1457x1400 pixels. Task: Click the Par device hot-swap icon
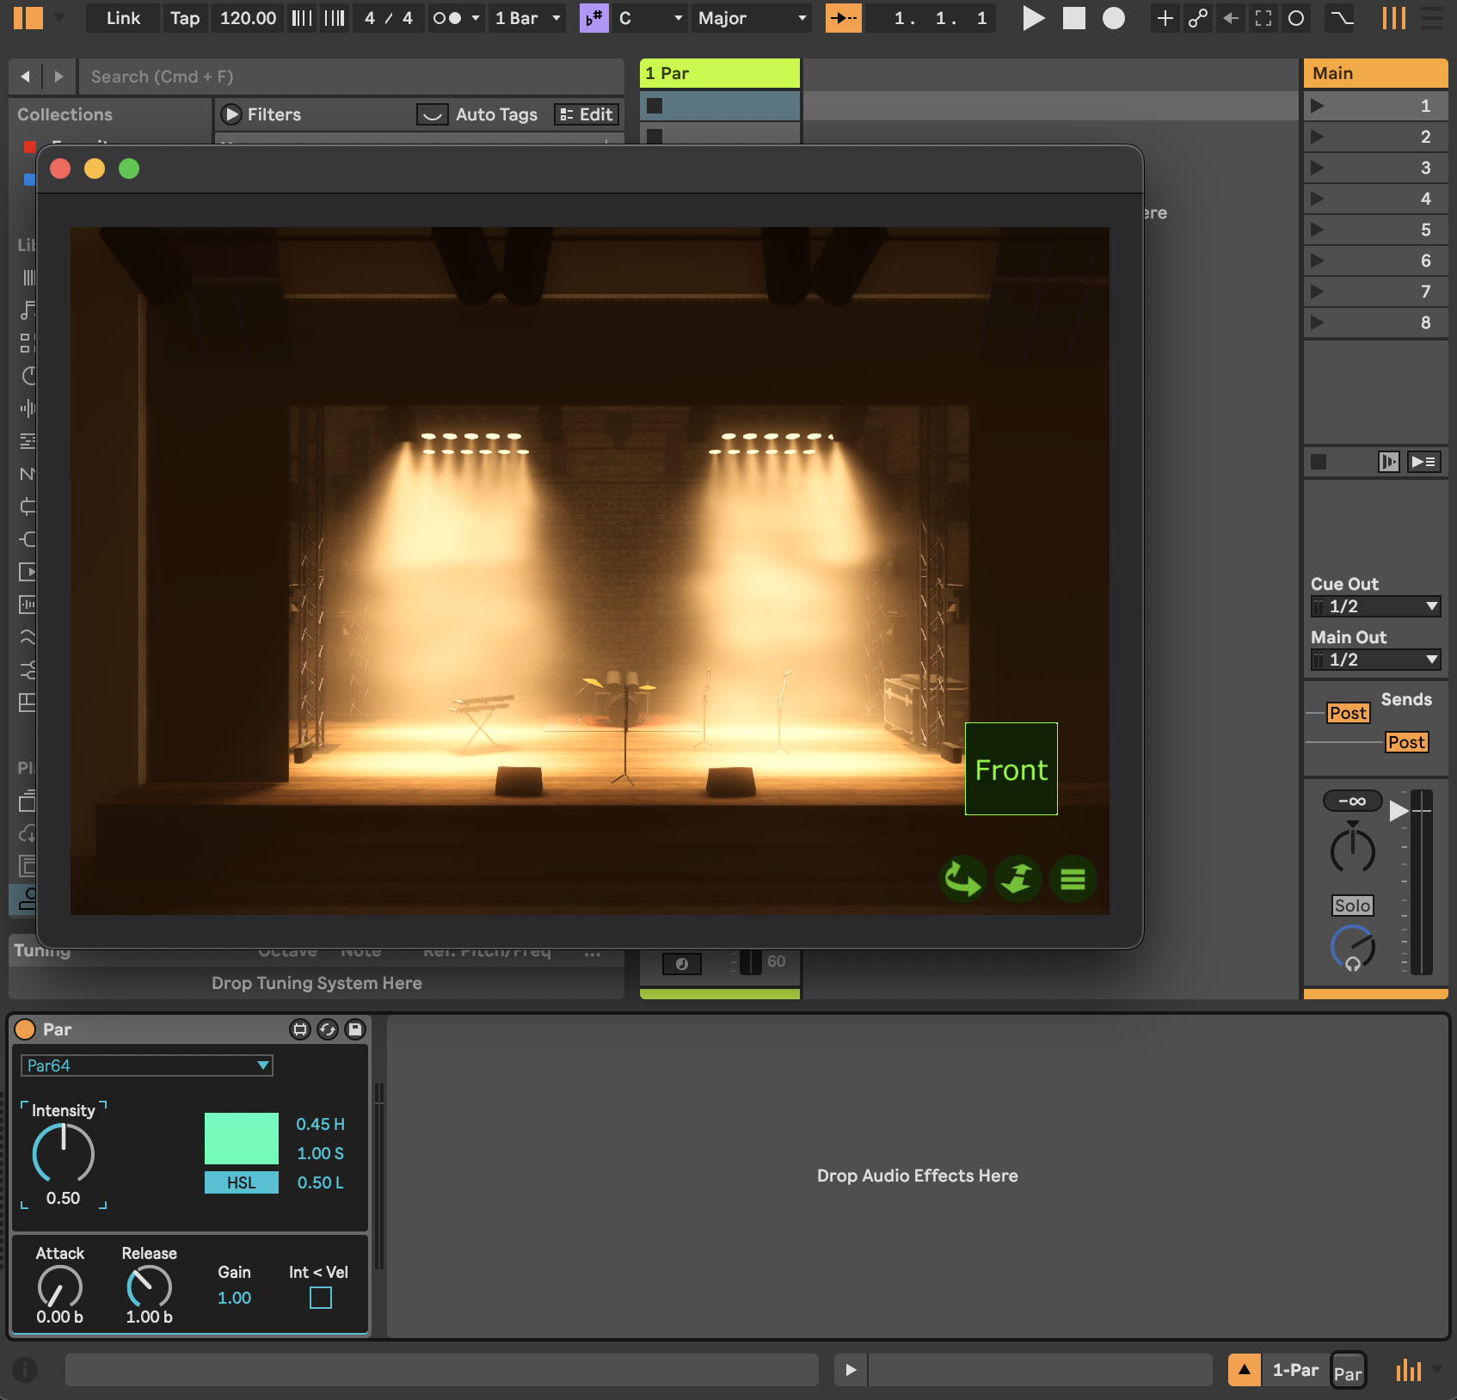click(x=328, y=1029)
